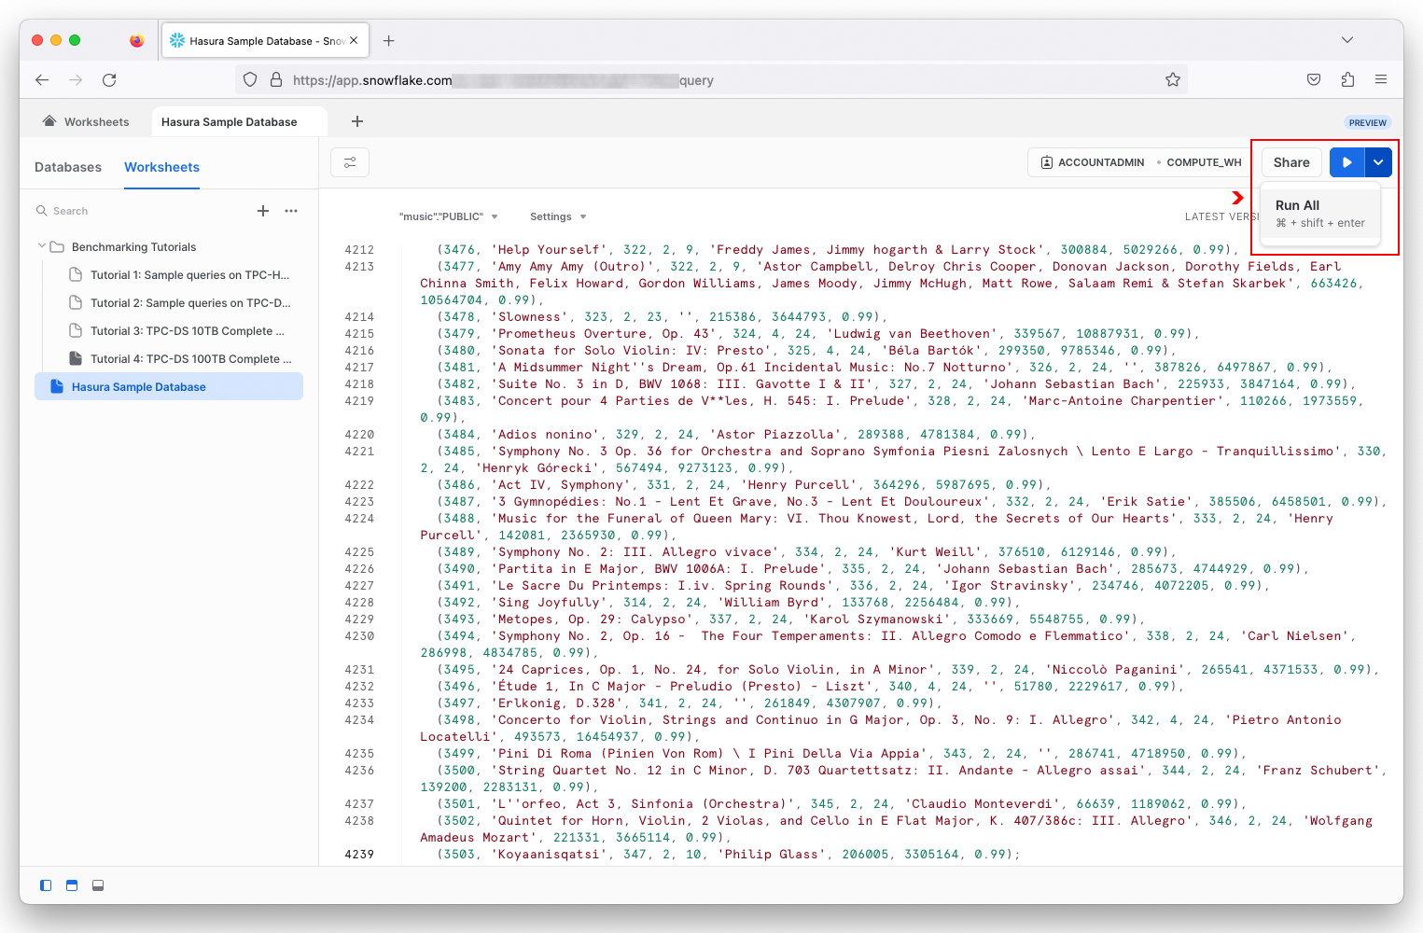The height and width of the screenshot is (933, 1423).
Task: Open Tutorial 1: Sample queries on TPC-H
Action: 190,274
